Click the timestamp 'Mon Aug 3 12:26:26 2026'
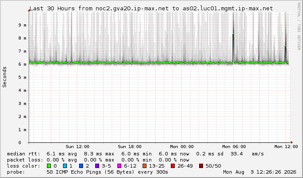This screenshot has height=178, width=303. click(x=260, y=172)
